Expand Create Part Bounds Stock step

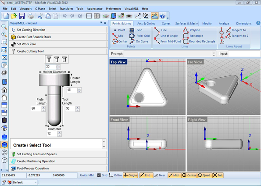click(58, 37)
